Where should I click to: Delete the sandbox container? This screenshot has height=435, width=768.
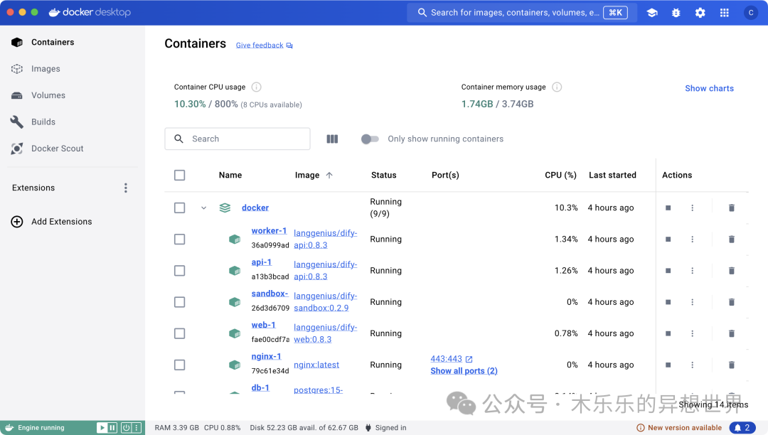[731, 302]
